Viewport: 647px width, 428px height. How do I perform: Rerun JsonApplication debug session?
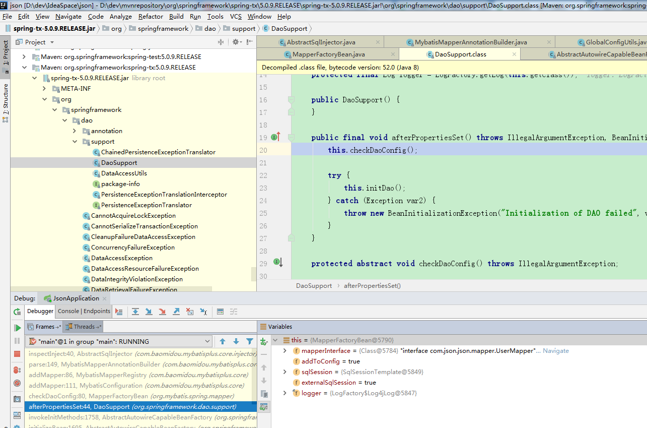(17, 312)
